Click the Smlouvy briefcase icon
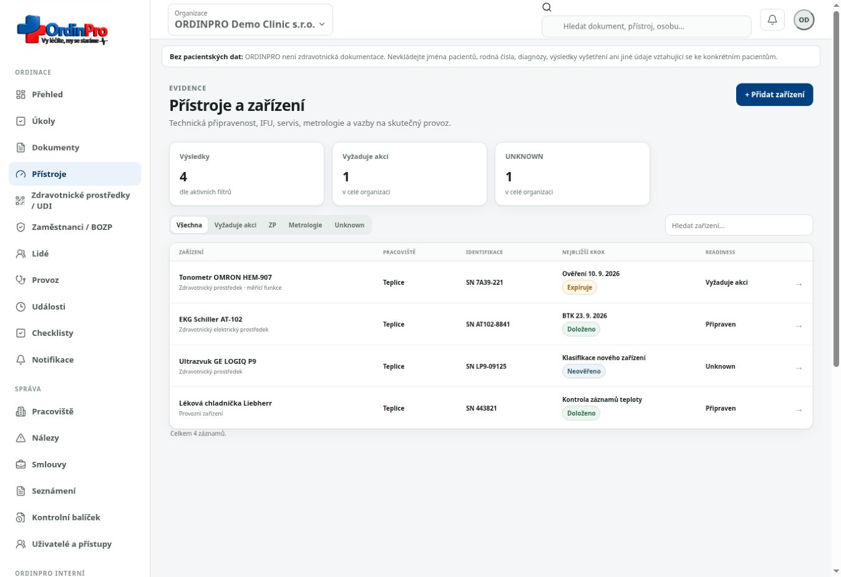Viewport: 841px width, 577px height. tap(21, 464)
